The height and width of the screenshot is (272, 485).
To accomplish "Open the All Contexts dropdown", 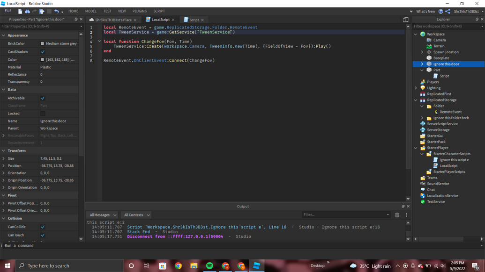I will pyautogui.click(x=136, y=215).
